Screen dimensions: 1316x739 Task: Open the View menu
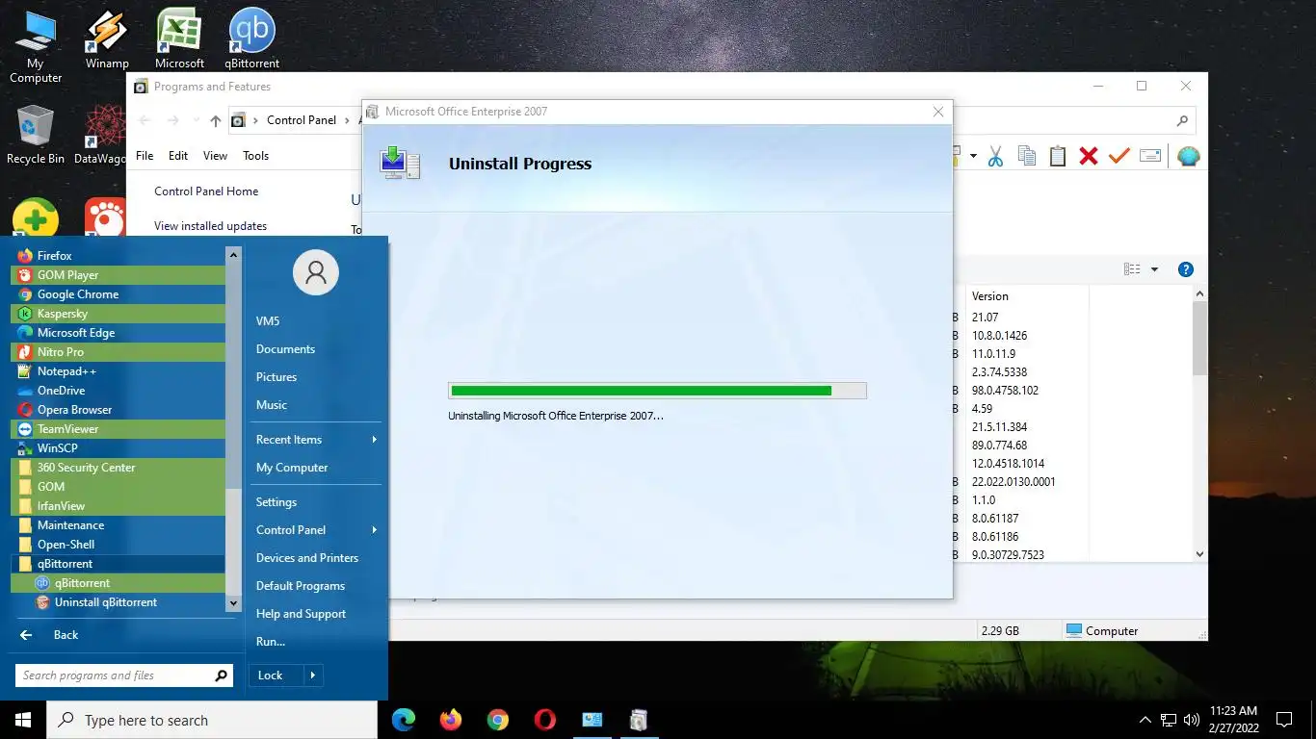pyautogui.click(x=215, y=156)
